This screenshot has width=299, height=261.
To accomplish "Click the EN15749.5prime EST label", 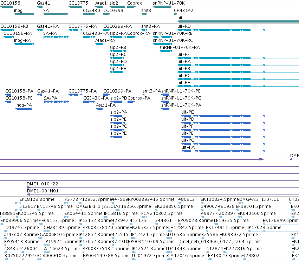I will [55, 206].
